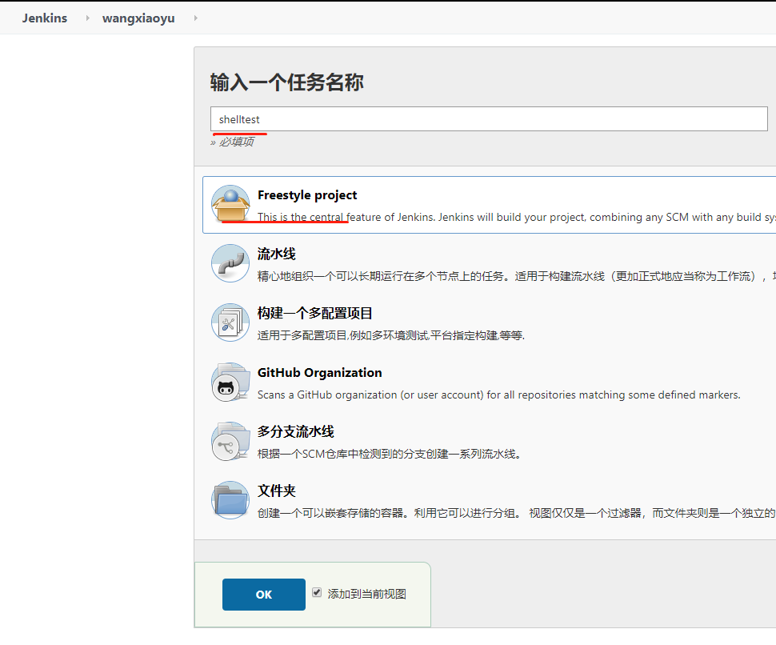This screenshot has width=776, height=645.
Task: Toggle the 添加到当前视图 checkbox
Action: point(317,592)
